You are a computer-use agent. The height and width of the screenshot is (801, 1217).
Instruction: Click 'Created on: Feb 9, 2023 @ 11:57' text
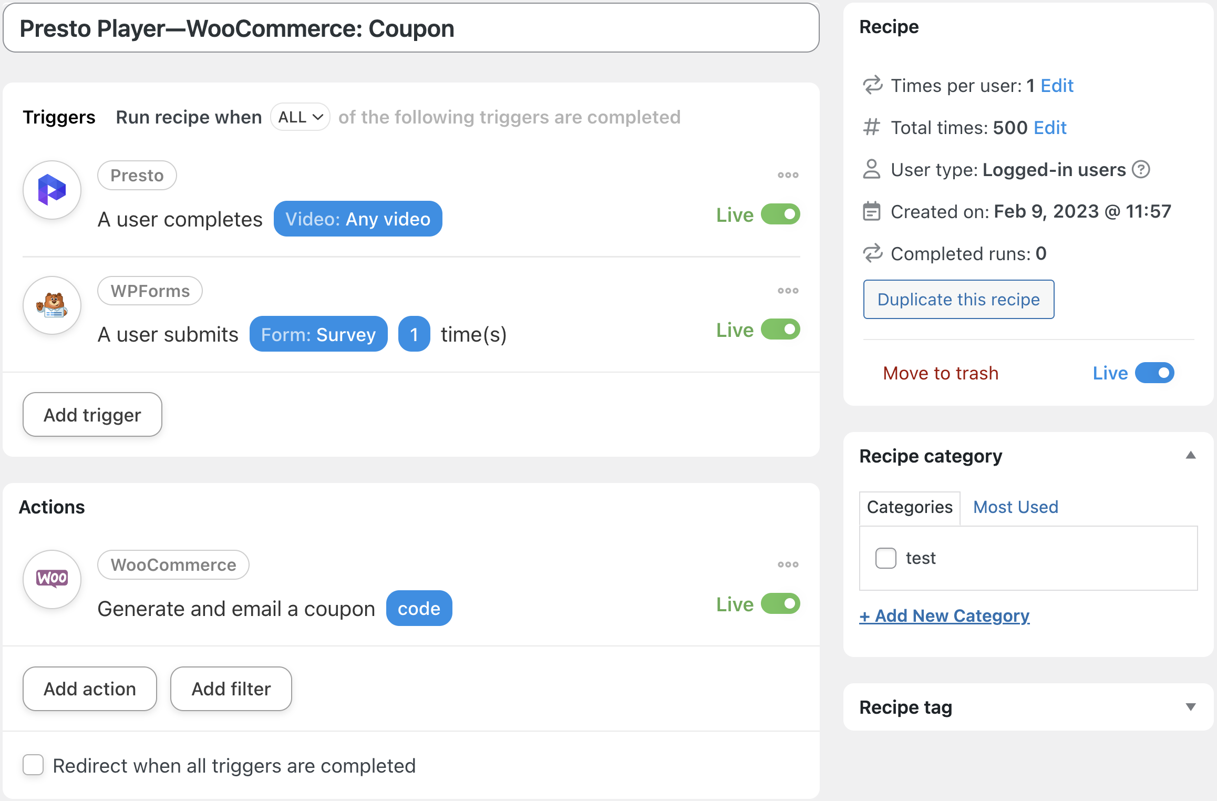(1031, 212)
